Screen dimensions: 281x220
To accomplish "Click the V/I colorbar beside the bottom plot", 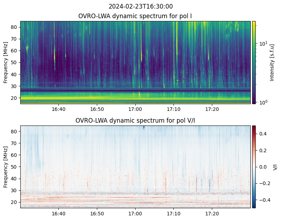I will click(254, 167).
